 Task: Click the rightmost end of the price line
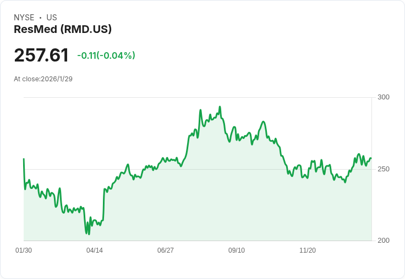(x=371, y=158)
